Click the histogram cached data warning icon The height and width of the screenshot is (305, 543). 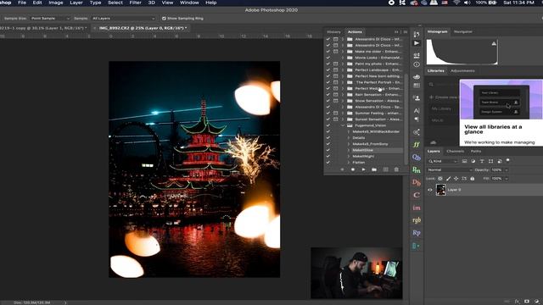(x=494, y=43)
